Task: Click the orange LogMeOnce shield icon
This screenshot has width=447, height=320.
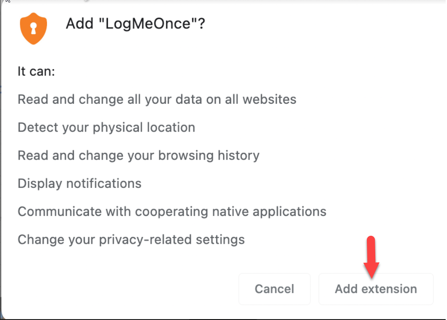Action: (x=33, y=28)
